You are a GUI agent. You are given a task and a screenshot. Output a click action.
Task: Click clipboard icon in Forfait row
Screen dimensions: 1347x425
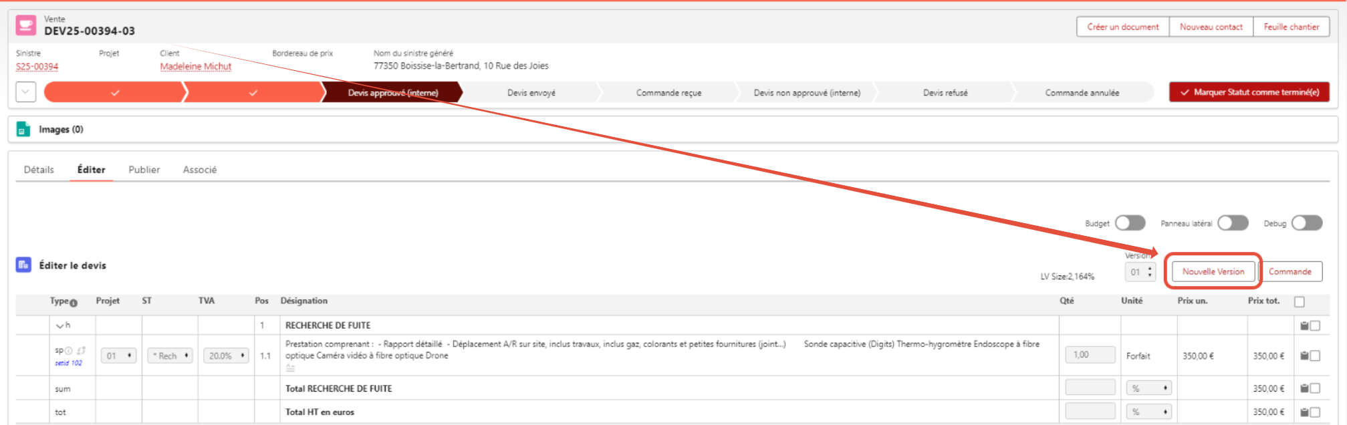click(1304, 356)
